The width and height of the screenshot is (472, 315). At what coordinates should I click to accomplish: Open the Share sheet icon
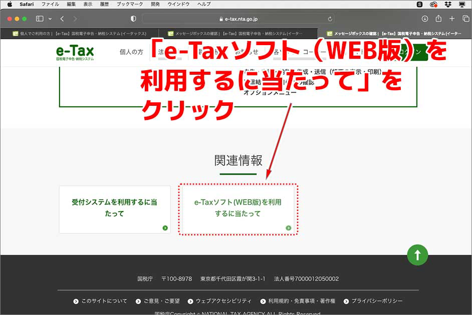pos(438,18)
